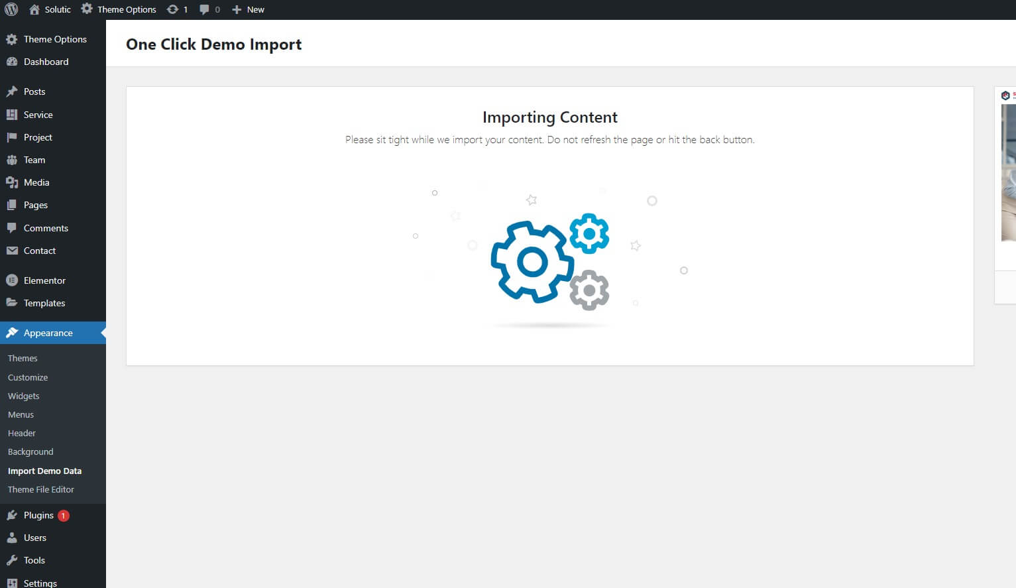Click the updates refresh icon
The width and height of the screenshot is (1016, 588).
click(x=172, y=9)
